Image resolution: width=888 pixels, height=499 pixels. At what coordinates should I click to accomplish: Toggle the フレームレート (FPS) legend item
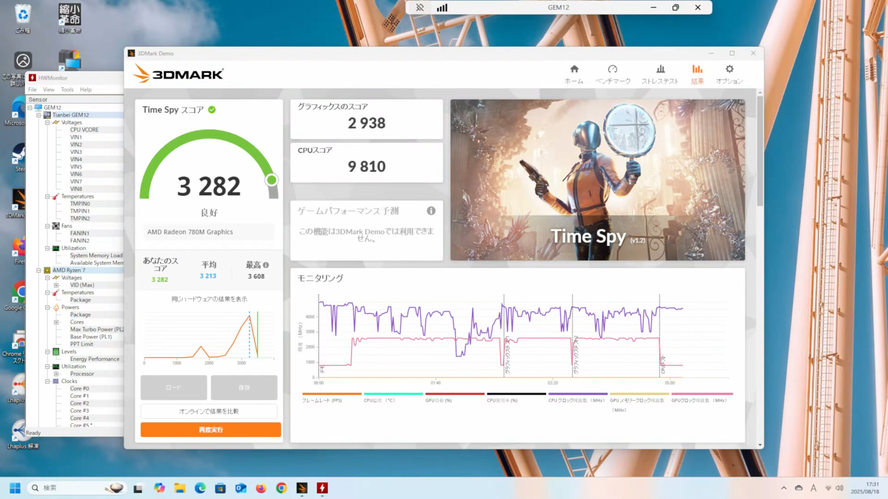point(332,397)
